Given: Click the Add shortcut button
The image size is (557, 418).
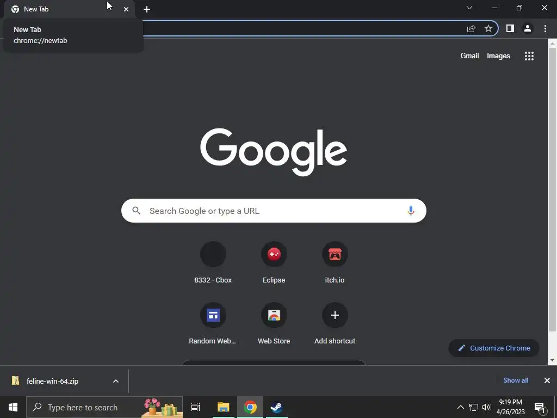Looking at the screenshot, I should click(335, 324).
